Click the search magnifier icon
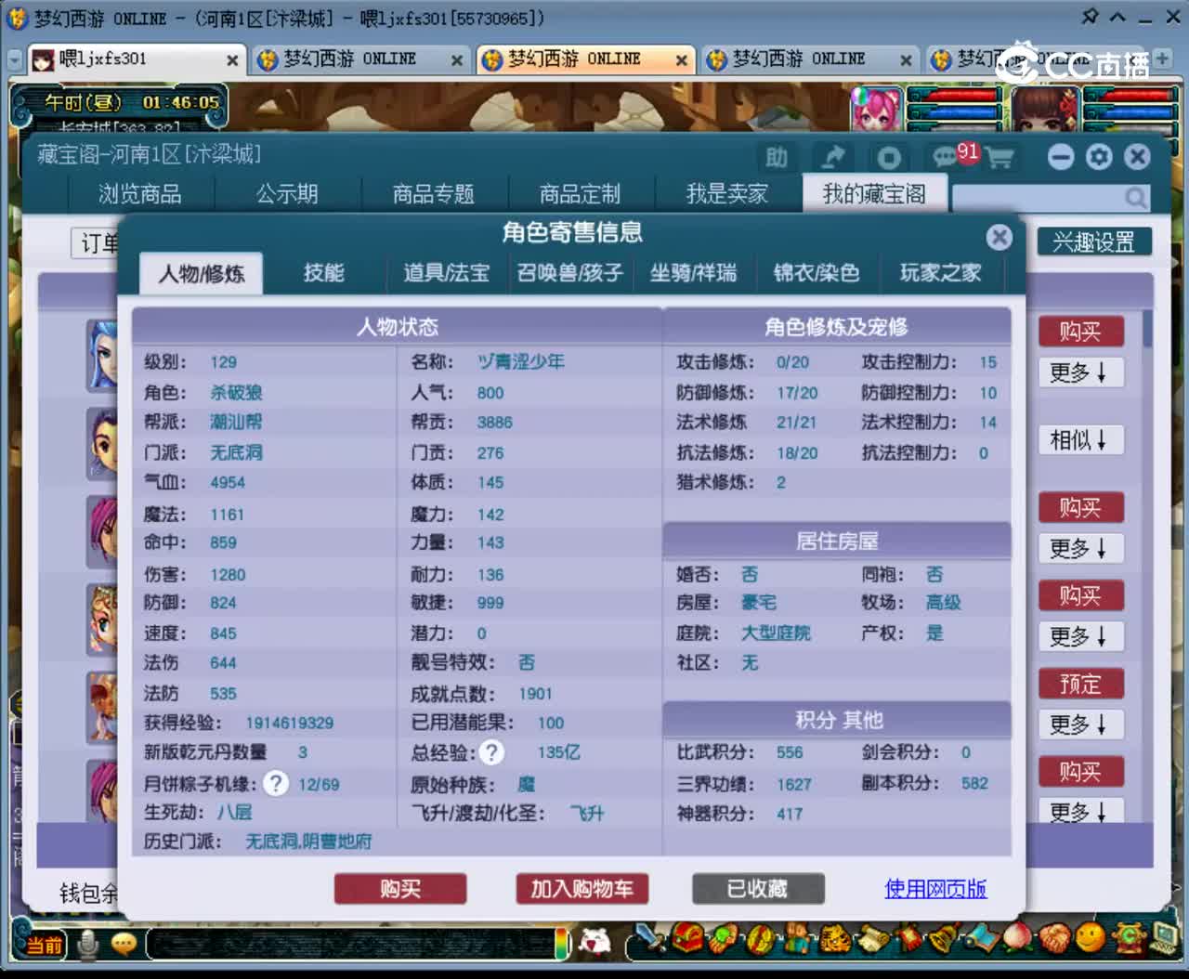This screenshot has width=1189, height=979. pyautogui.click(x=1135, y=198)
